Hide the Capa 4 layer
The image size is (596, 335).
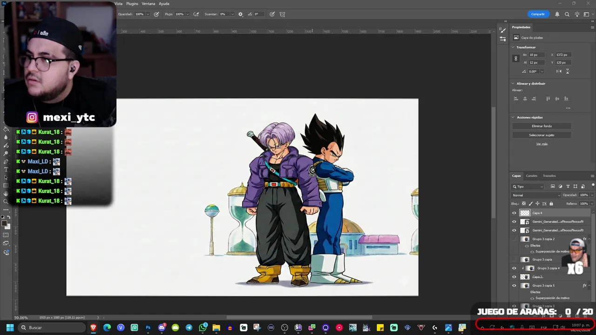pos(514,213)
